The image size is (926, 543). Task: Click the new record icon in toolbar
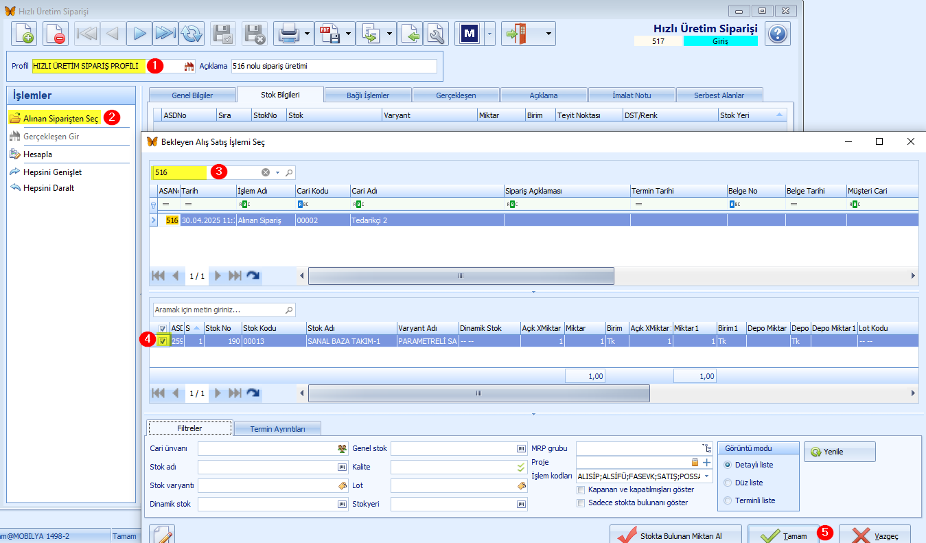tap(24, 33)
